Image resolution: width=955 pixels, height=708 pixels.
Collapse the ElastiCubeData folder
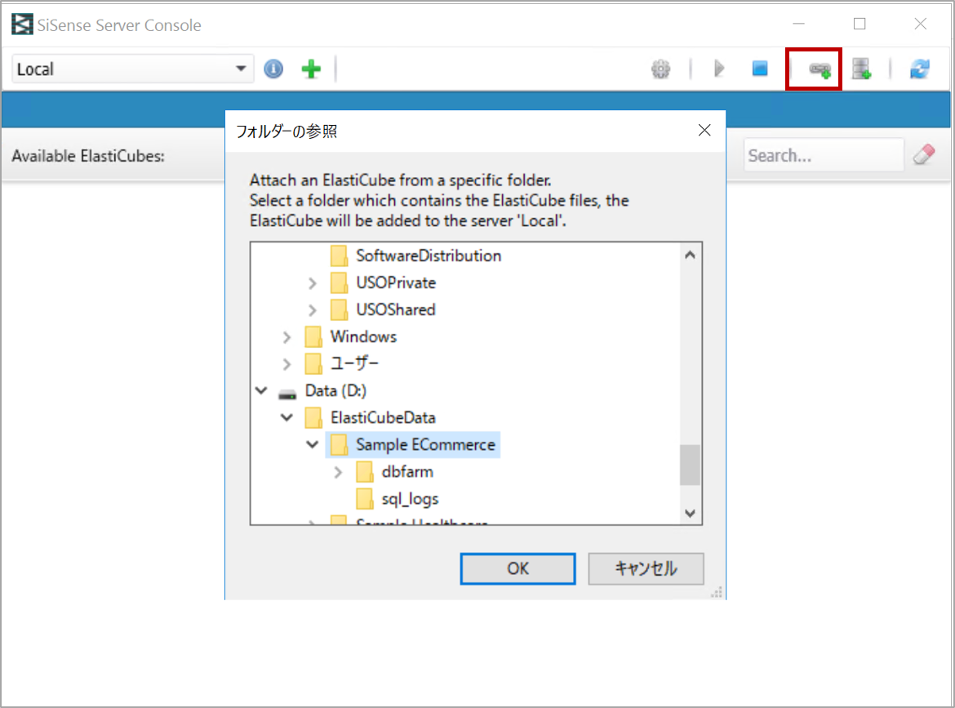click(286, 418)
